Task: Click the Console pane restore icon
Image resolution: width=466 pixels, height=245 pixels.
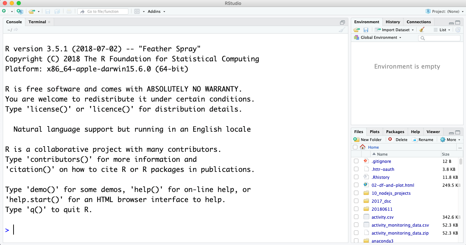Action: (342, 22)
